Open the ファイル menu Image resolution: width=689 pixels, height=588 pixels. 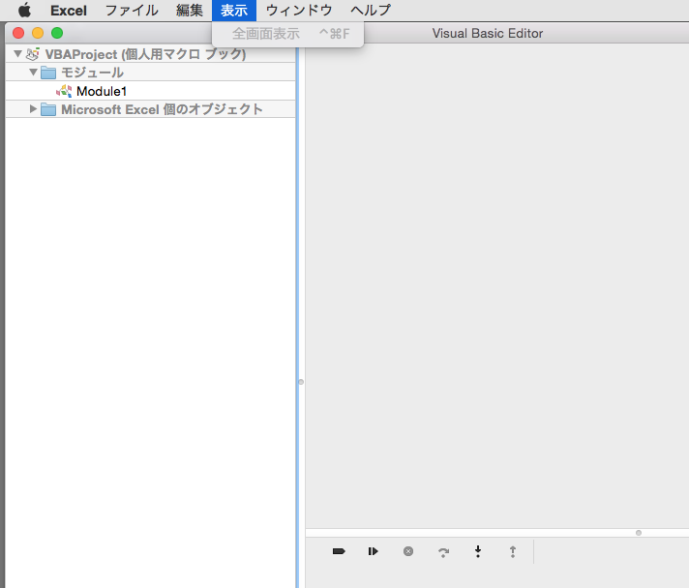132,10
